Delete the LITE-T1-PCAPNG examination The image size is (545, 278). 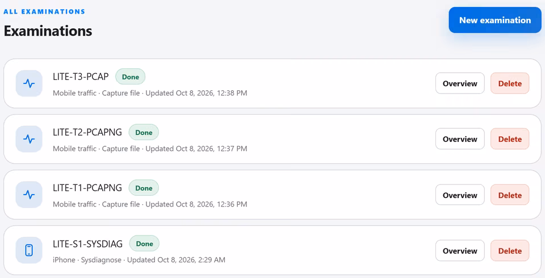coord(510,195)
